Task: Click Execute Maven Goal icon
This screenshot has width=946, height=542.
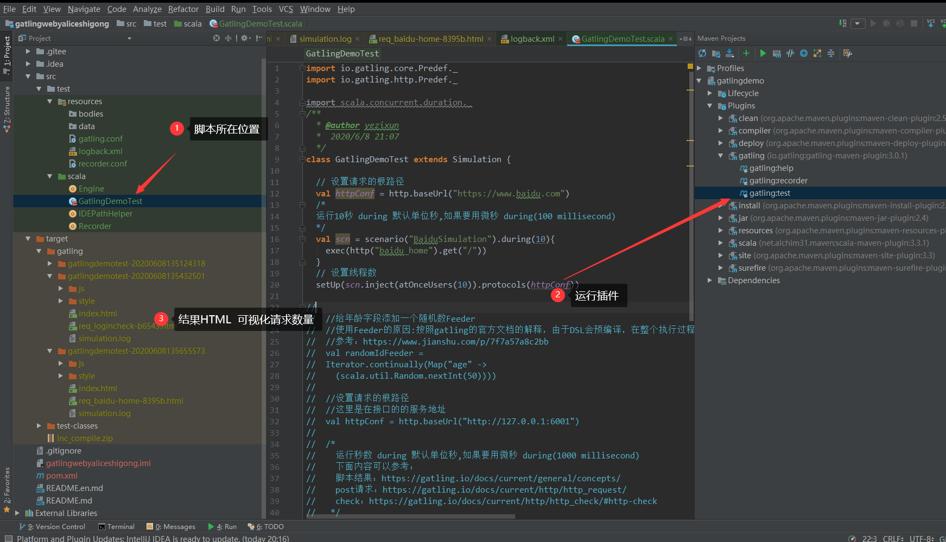Action: click(x=777, y=53)
